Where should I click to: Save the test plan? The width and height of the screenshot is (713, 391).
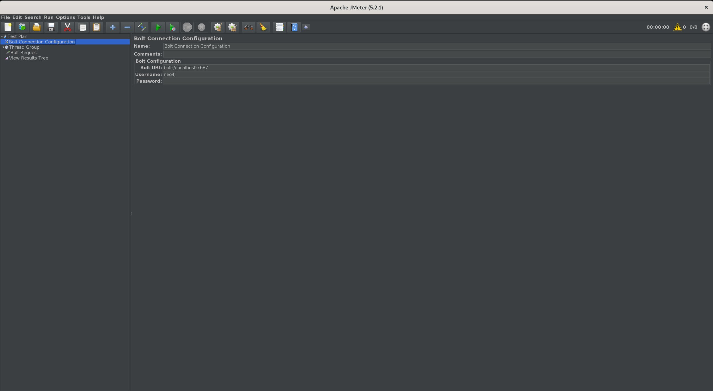pos(51,27)
